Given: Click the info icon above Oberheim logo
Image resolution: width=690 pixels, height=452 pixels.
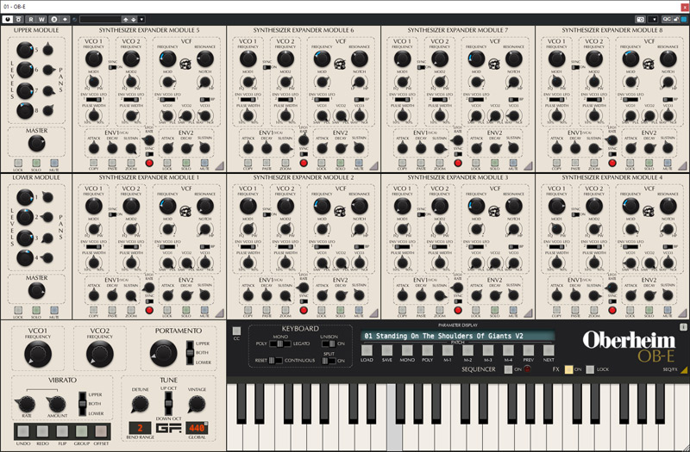Looking at the screenshot, I should point(683,327).
